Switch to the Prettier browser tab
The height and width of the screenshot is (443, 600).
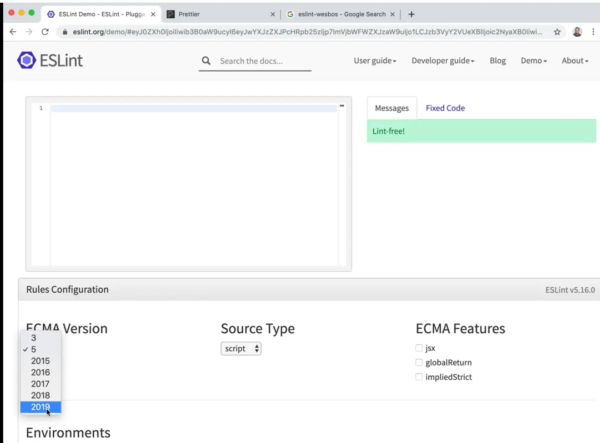coord(219,14)
